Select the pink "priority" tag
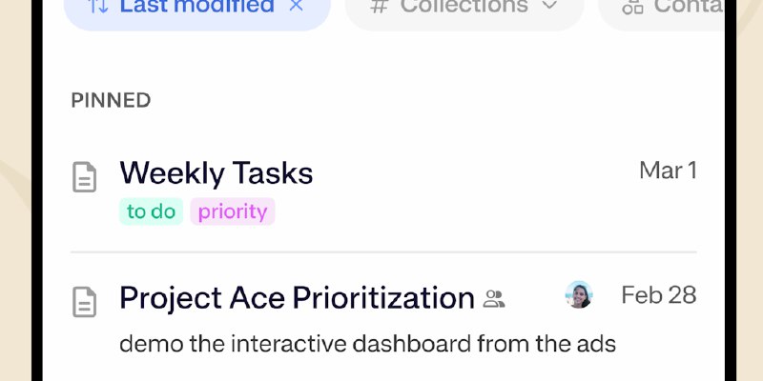 pyautogui.click(x=233, y=211)
